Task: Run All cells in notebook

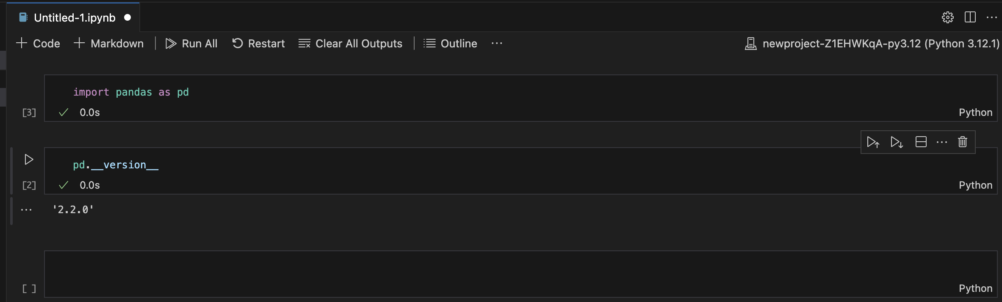Action: [x=191, y=43]
